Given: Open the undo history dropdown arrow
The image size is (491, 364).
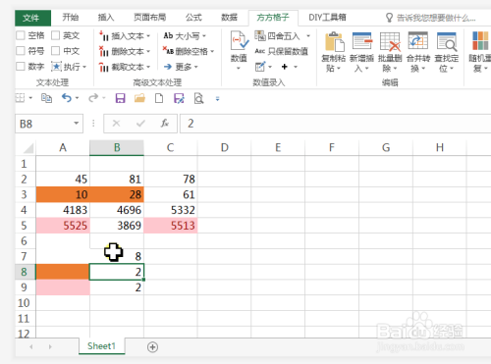Looking at the screenshot, I should 77,98.
